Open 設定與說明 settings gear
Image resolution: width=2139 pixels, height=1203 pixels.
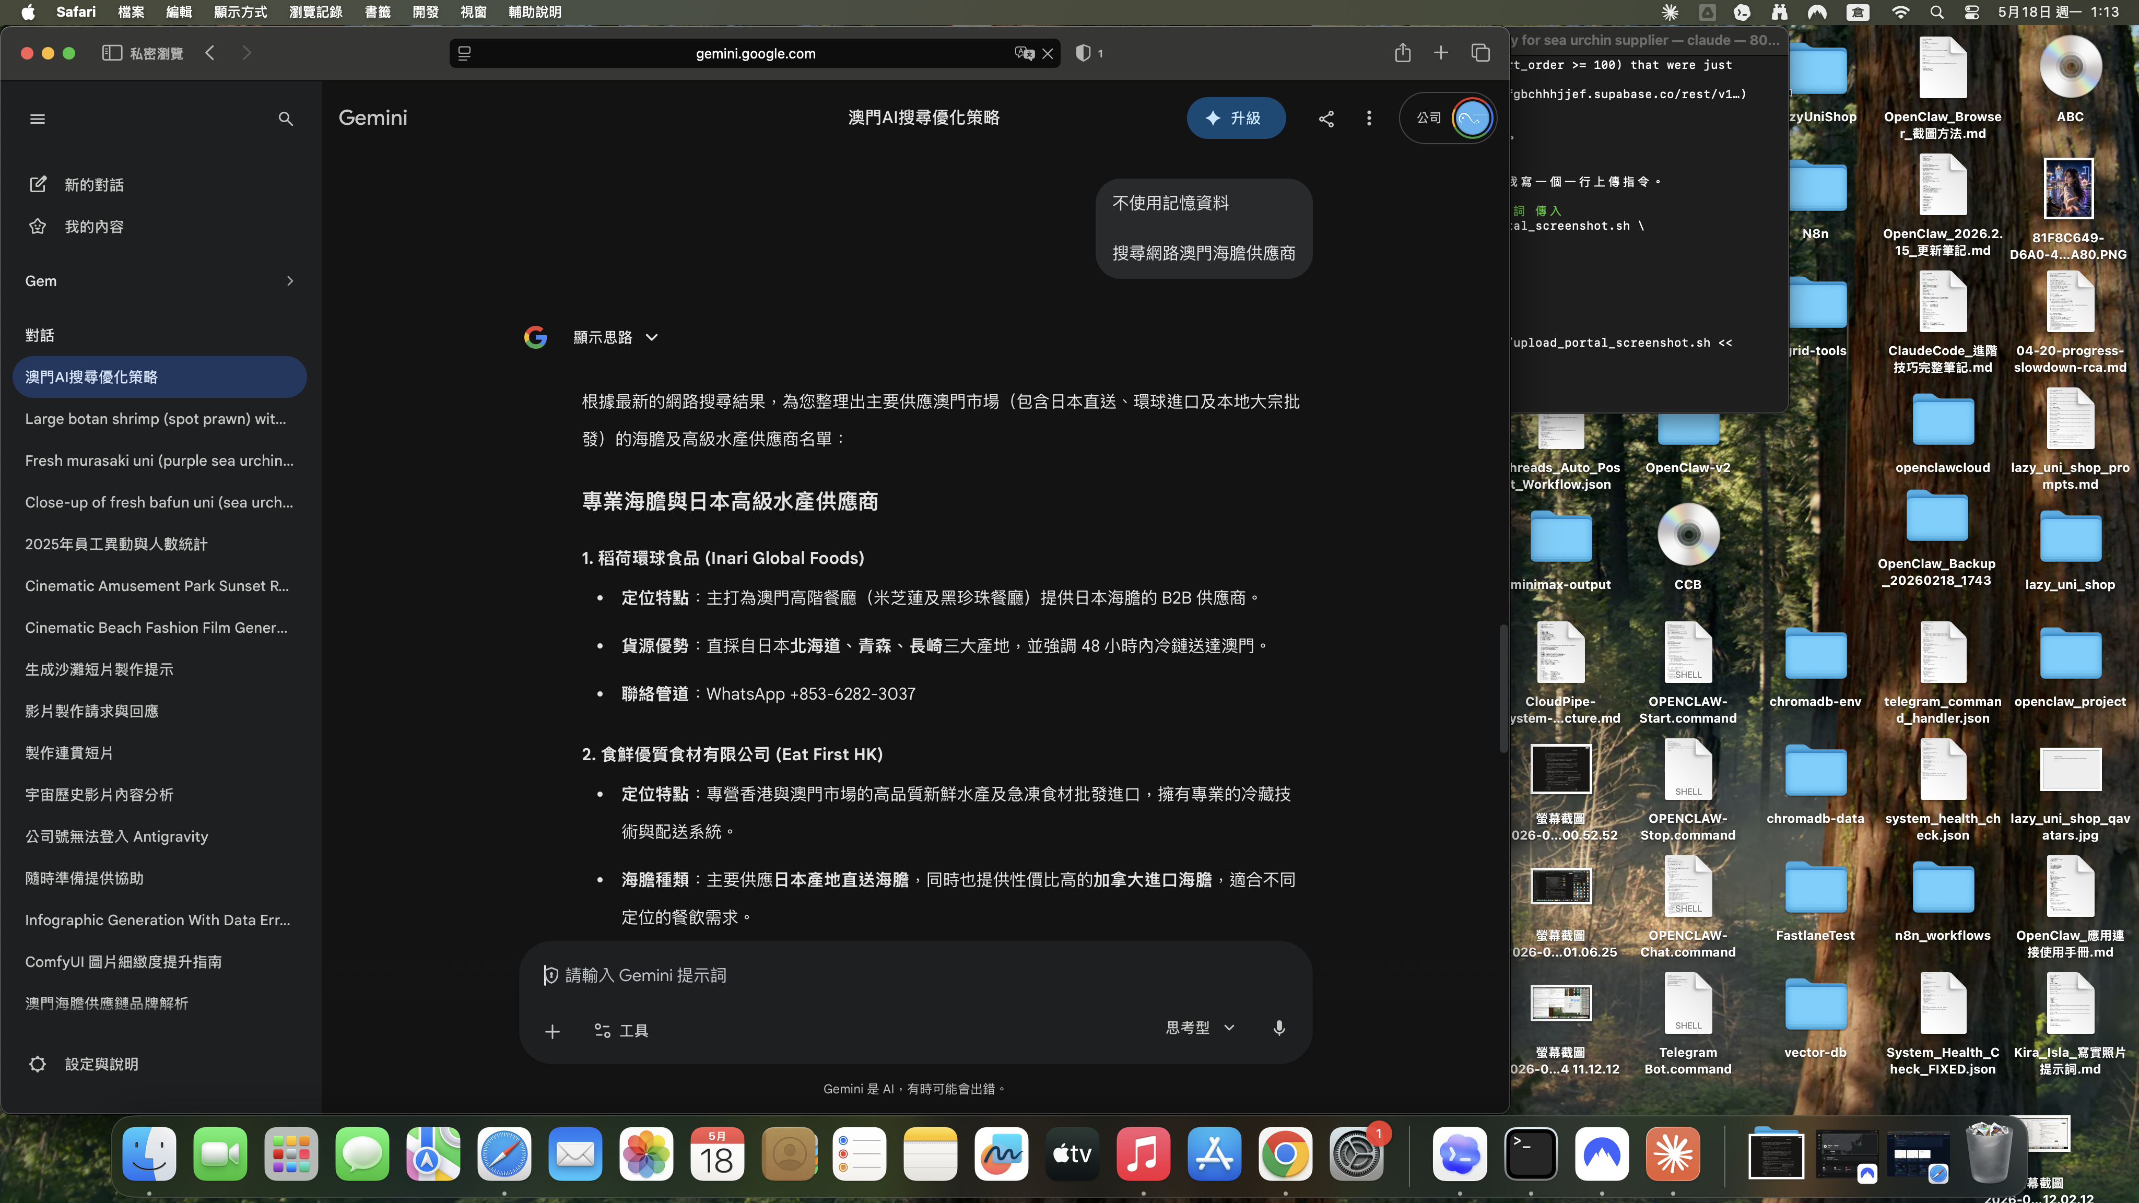83,1064
